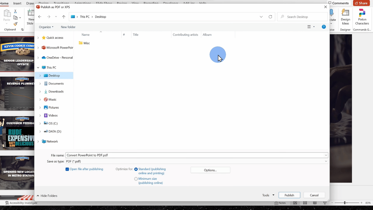Click the Dictate microphone icon
The image size is (373, 210).
click(x=331, y=12)
